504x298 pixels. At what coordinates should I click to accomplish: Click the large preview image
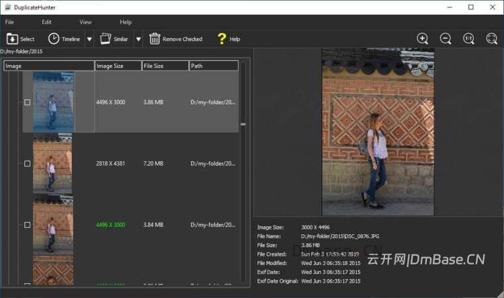click(x=378, y=132)
